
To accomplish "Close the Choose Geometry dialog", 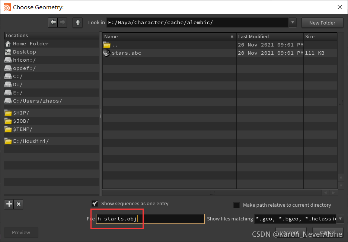I will (x=339, y=7).
